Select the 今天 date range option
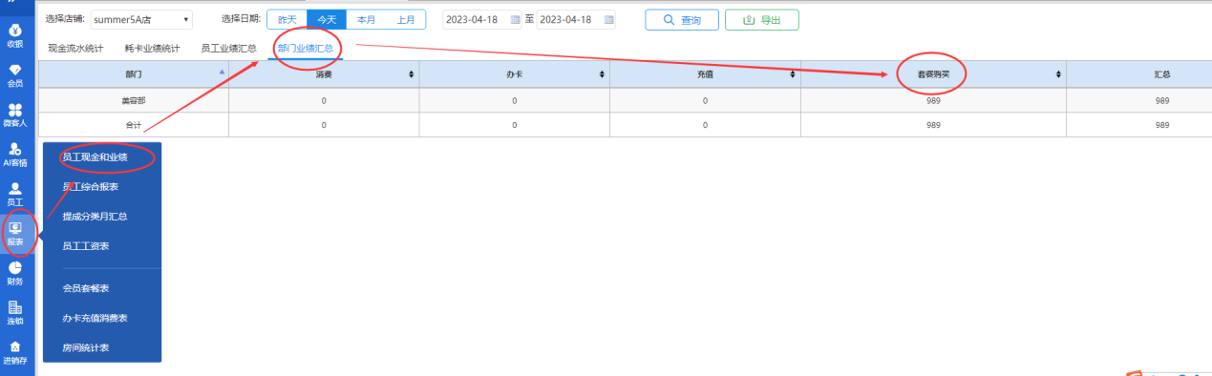1212x376 pixels. [x=327, y=19]
